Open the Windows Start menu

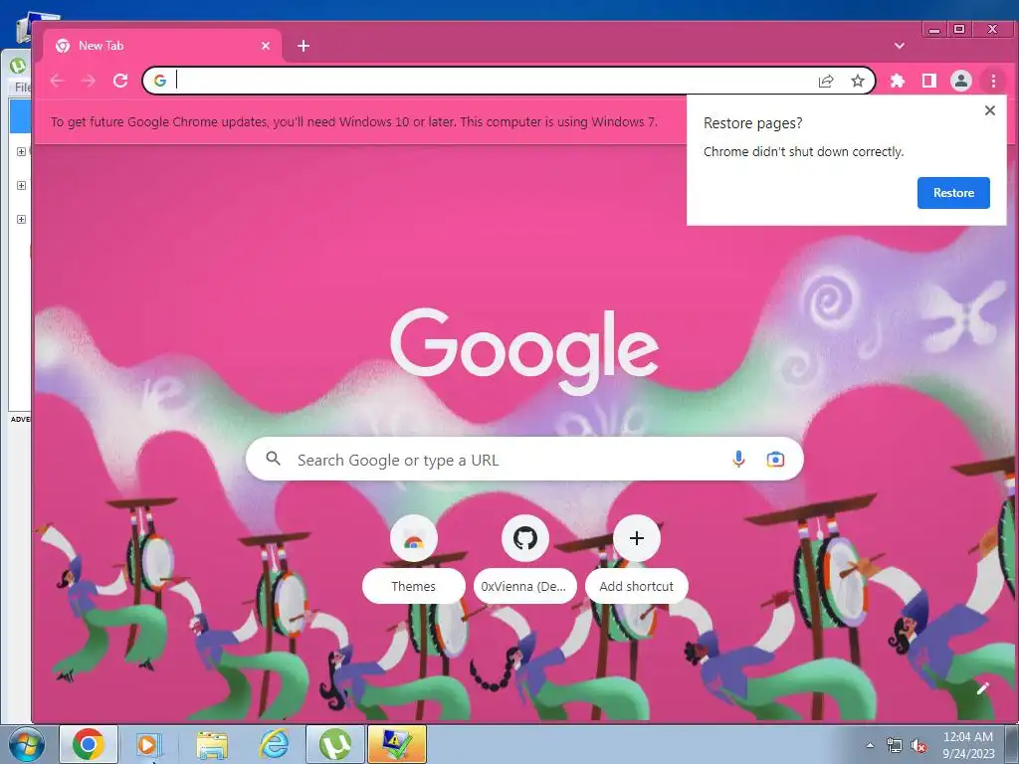click(26, 744)
